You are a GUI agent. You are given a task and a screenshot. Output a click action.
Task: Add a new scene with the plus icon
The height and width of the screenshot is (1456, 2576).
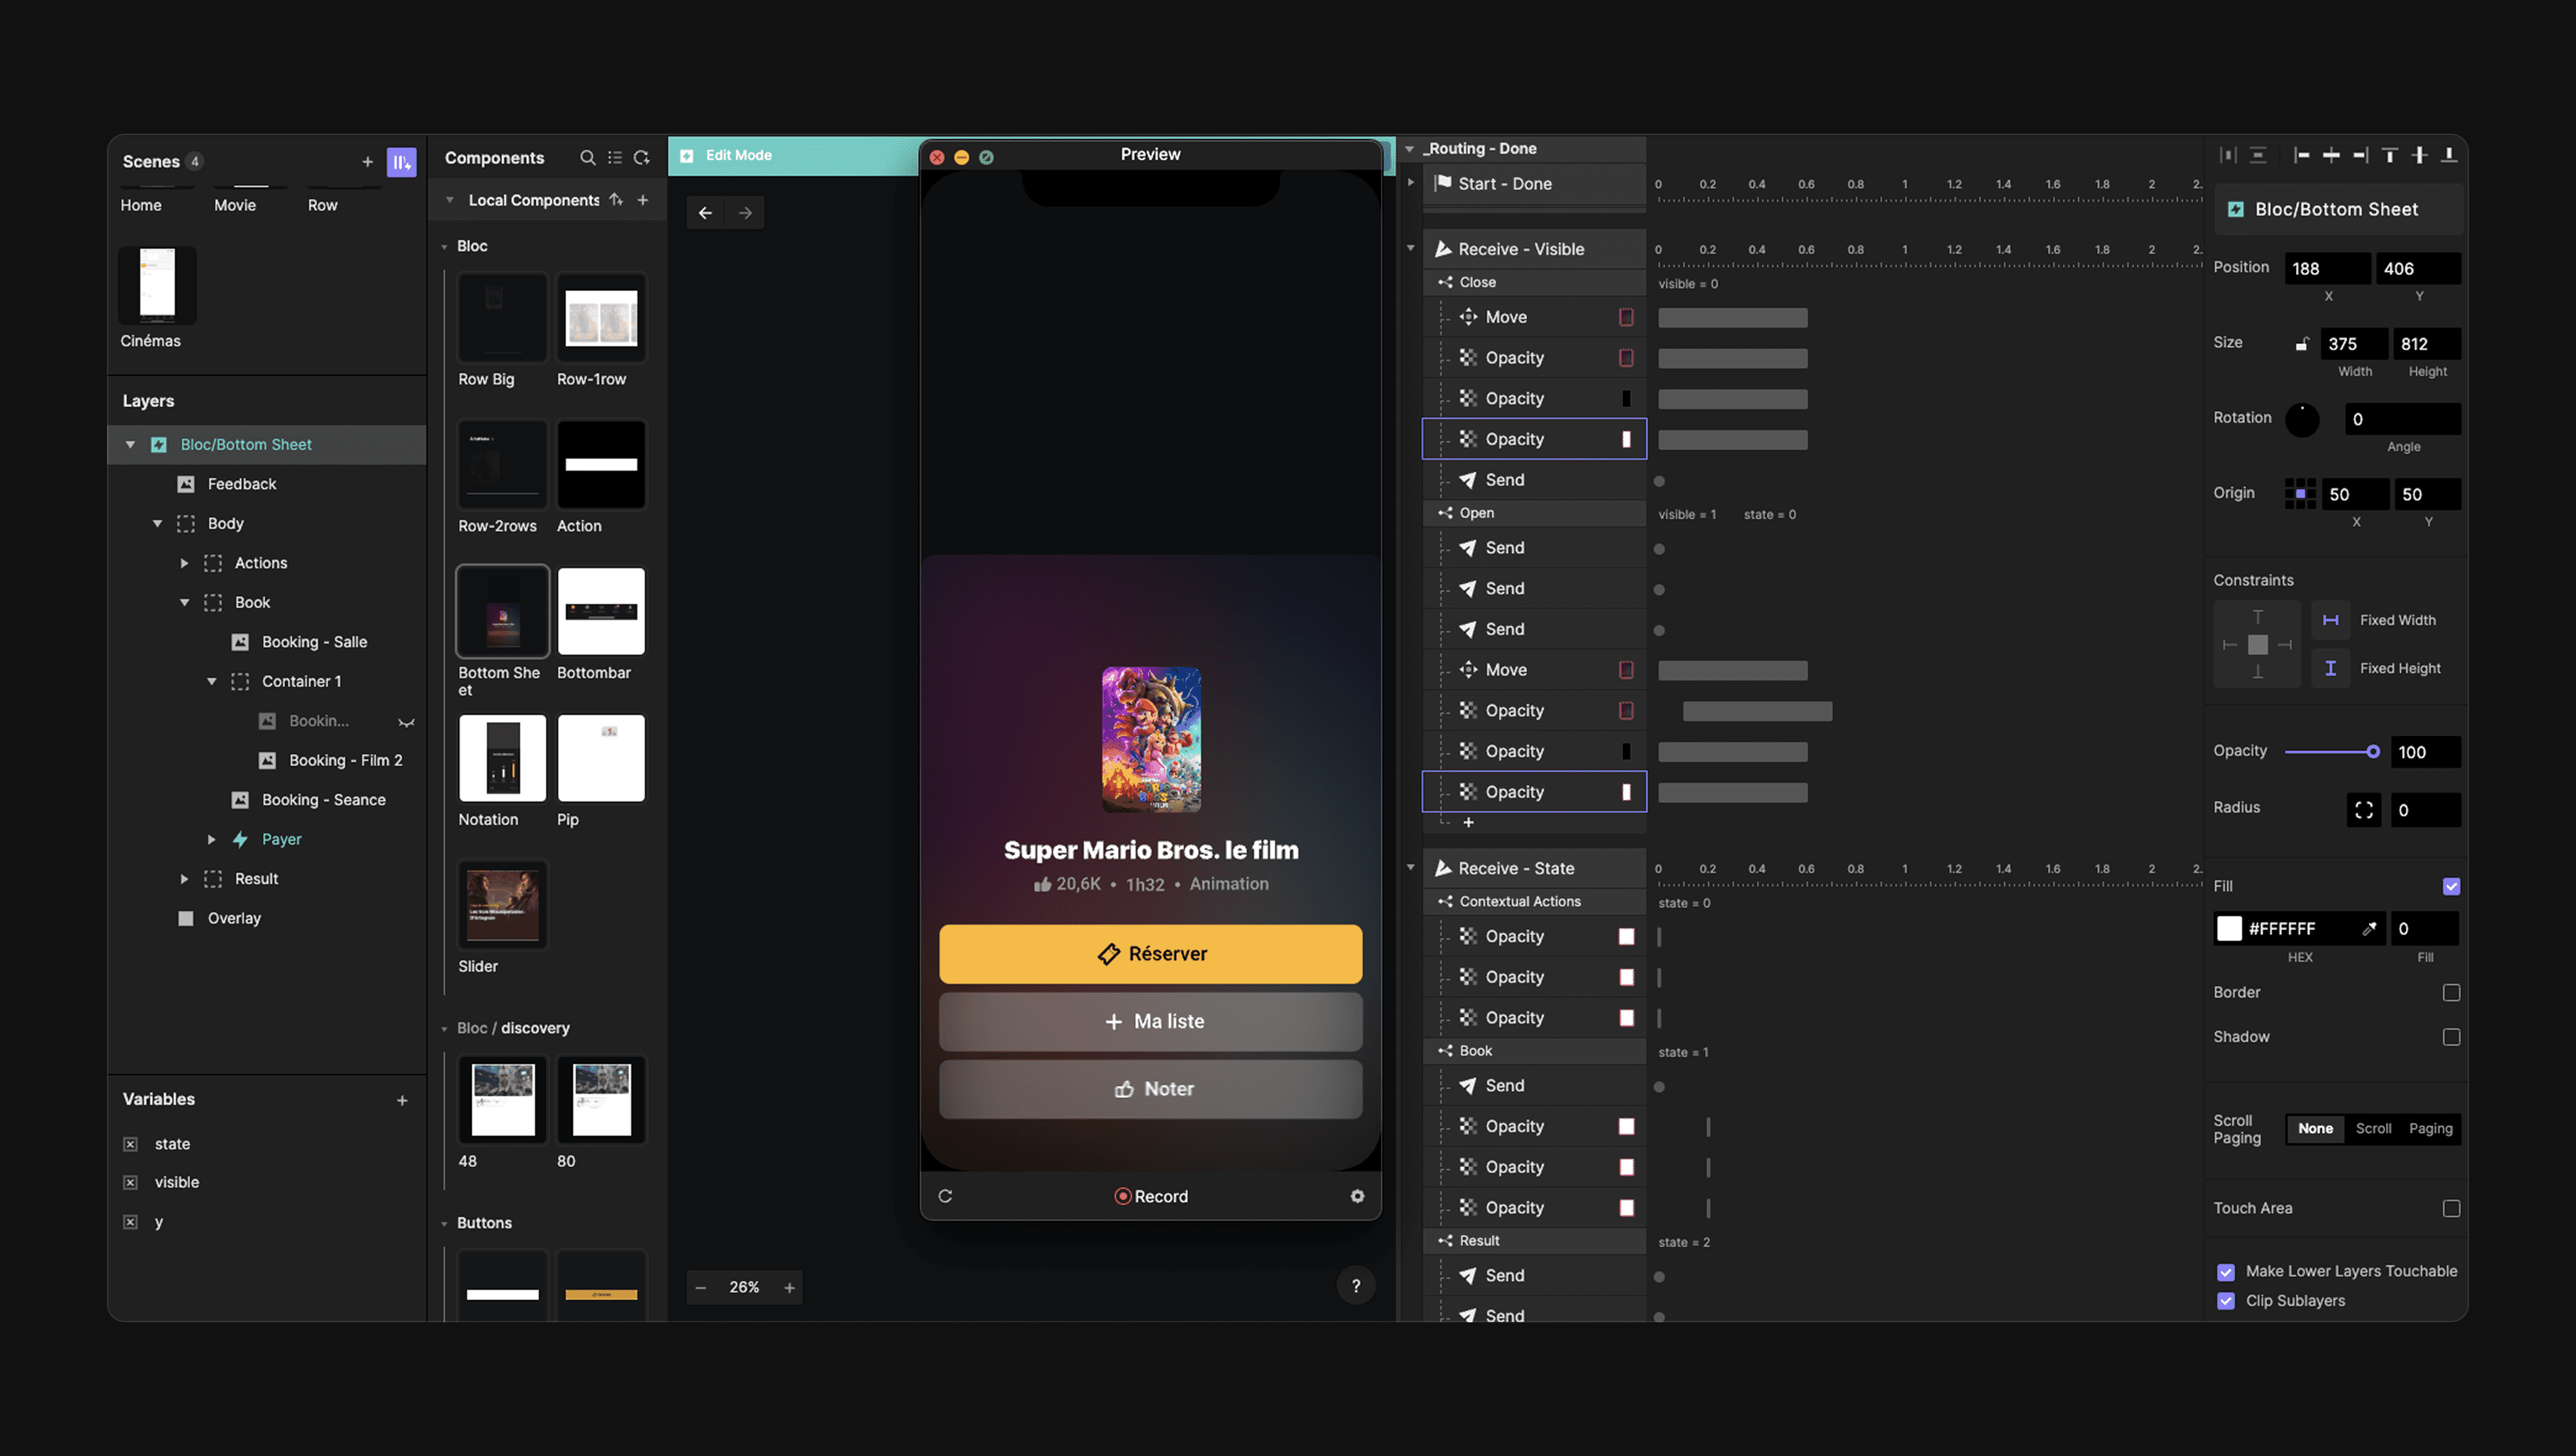[367, 161]
